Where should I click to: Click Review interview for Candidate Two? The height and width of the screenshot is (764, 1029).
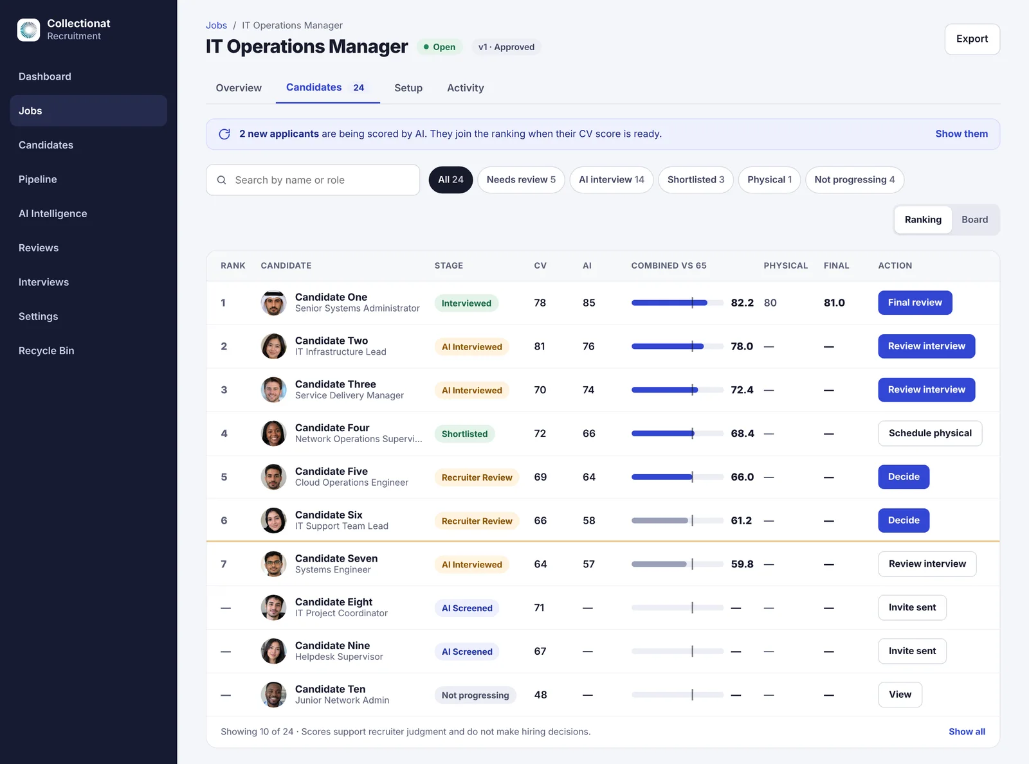coord(926,346)
